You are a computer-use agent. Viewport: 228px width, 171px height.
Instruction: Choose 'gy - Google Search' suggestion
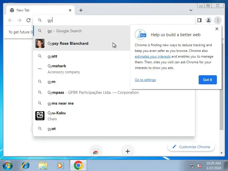pyautogui.click(x=82, y=31)
